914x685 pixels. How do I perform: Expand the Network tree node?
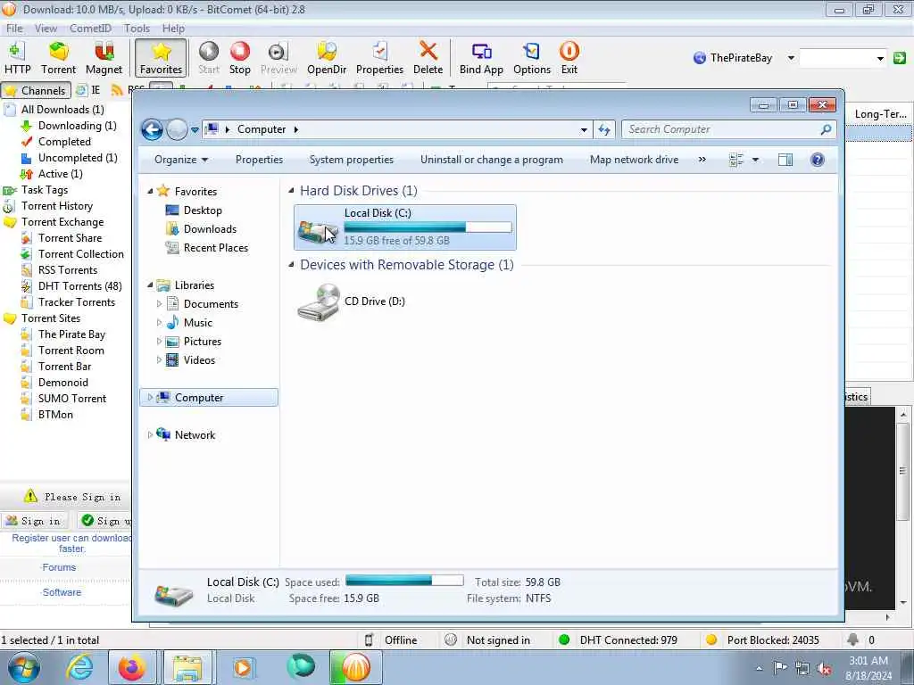(150, 434)
